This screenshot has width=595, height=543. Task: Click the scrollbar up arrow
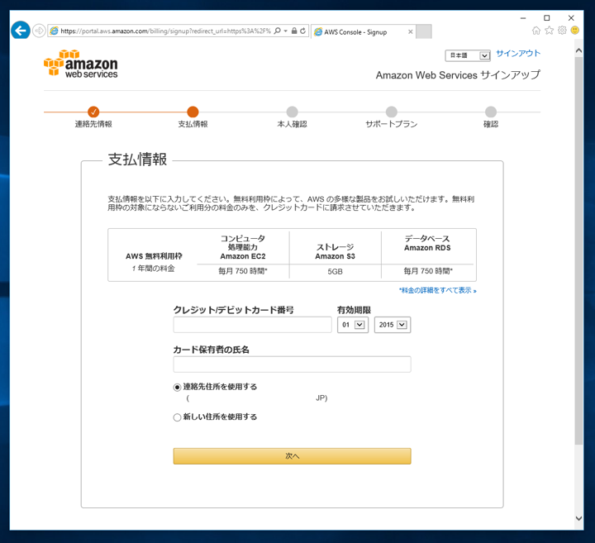click(x=578, y=50)
